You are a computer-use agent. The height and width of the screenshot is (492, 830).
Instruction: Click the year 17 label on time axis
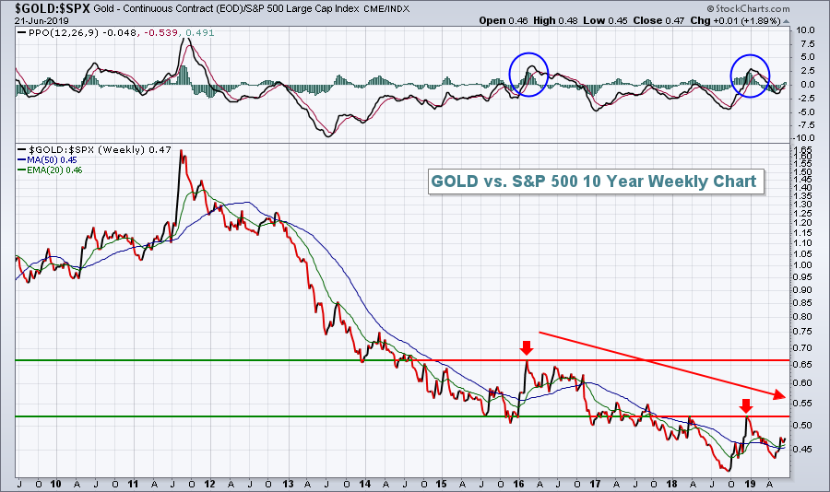(x=596, y=484)
